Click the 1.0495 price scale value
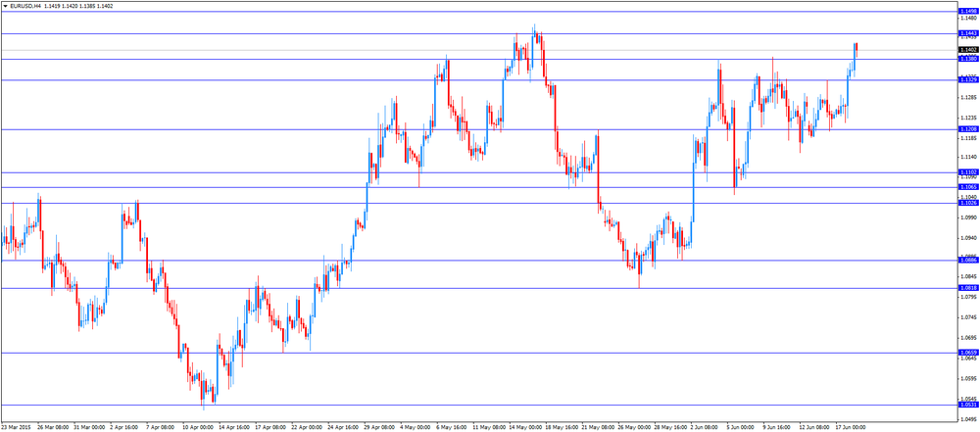The width and height of the screenshot is (980, 432). click(967, 419)
